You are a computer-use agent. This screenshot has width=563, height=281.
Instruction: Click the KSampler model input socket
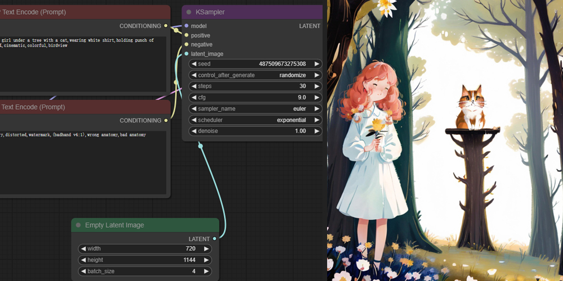186,26
